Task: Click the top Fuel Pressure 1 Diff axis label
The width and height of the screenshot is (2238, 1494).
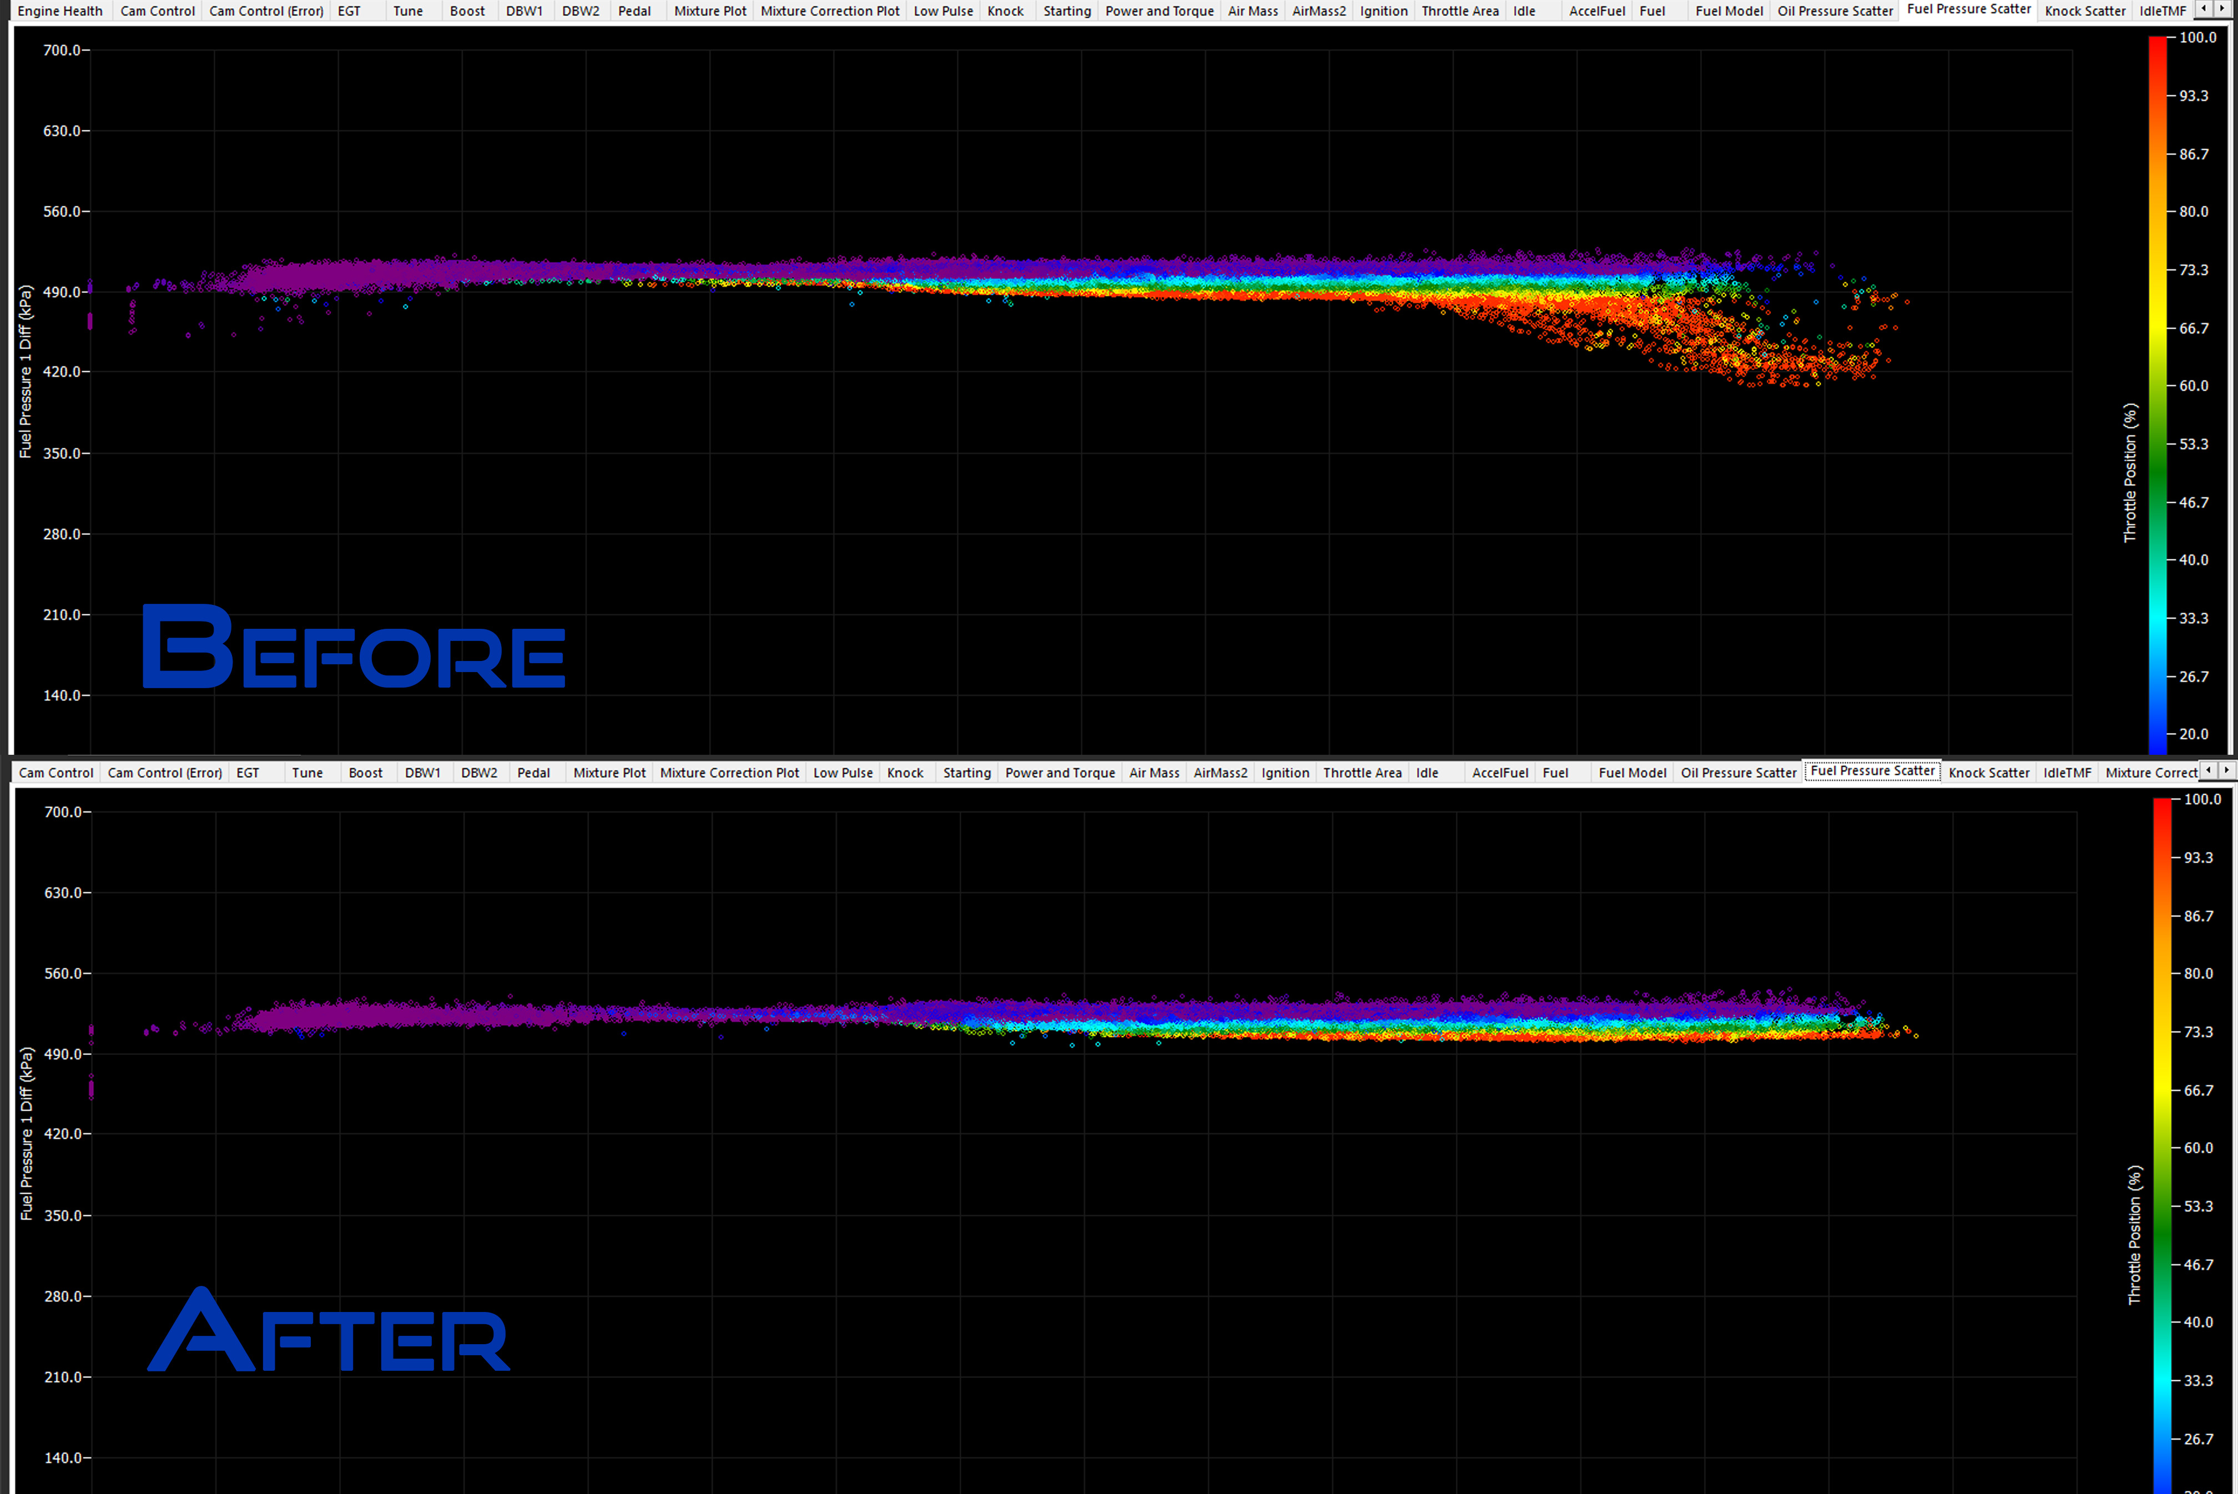Action: pyautogui.click(x=26, y=372)
